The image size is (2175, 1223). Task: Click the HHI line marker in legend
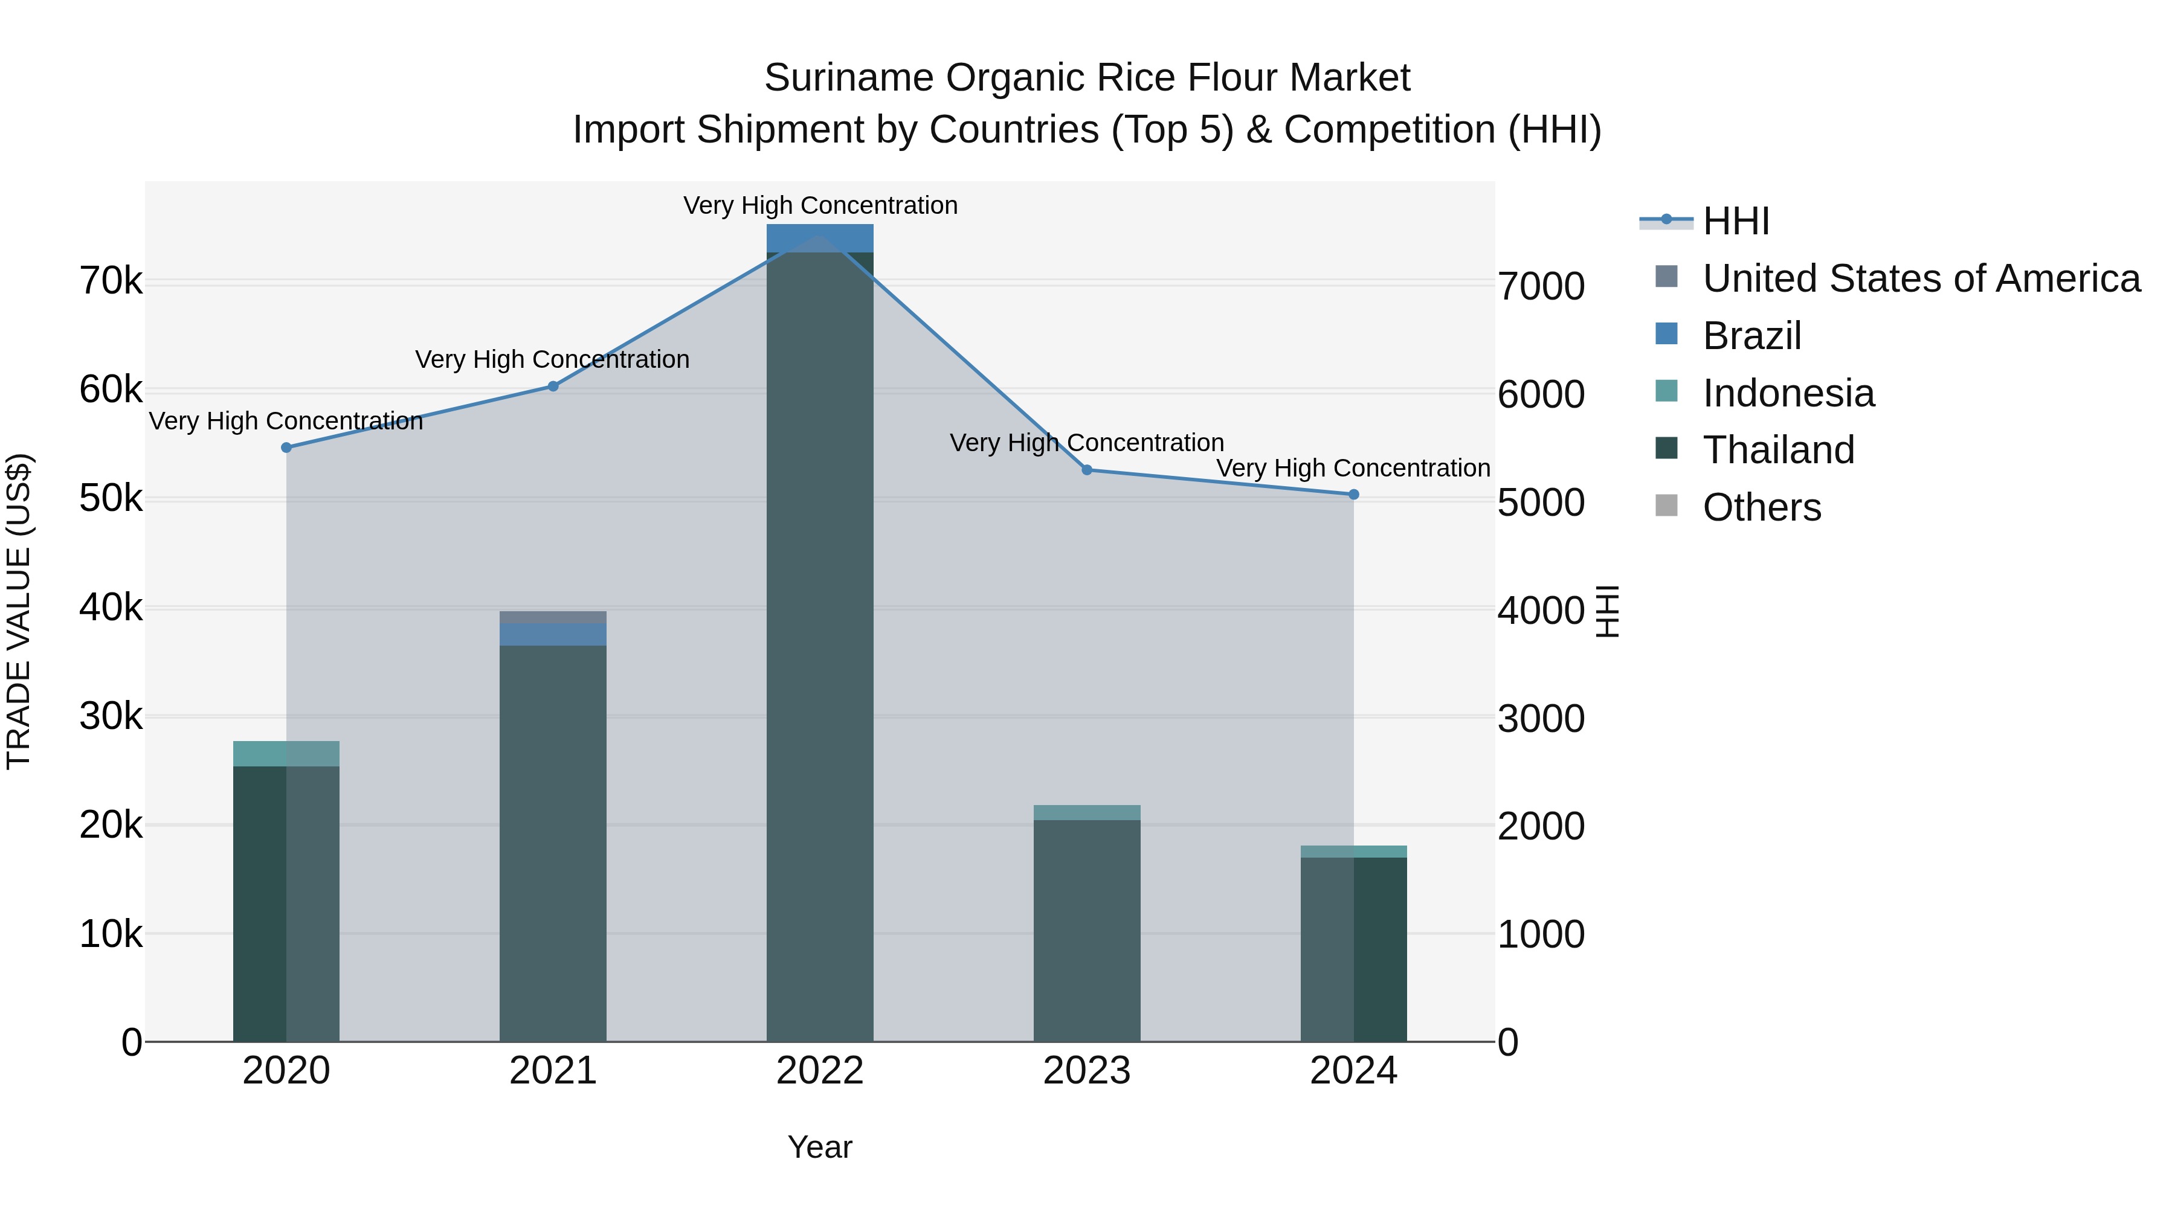point(1667,219)
